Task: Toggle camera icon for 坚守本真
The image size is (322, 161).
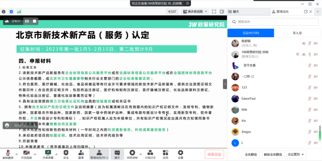Action: coord(316,66)
